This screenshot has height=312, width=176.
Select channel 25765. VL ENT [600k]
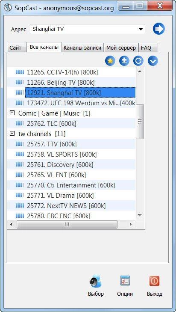click(x=56, y=175)
